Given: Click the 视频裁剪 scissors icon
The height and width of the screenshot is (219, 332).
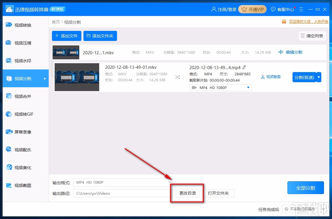Looking at the screenshot, I should (x=270, y=77).
